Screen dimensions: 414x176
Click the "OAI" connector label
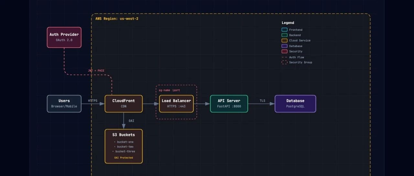coord(131,121)
